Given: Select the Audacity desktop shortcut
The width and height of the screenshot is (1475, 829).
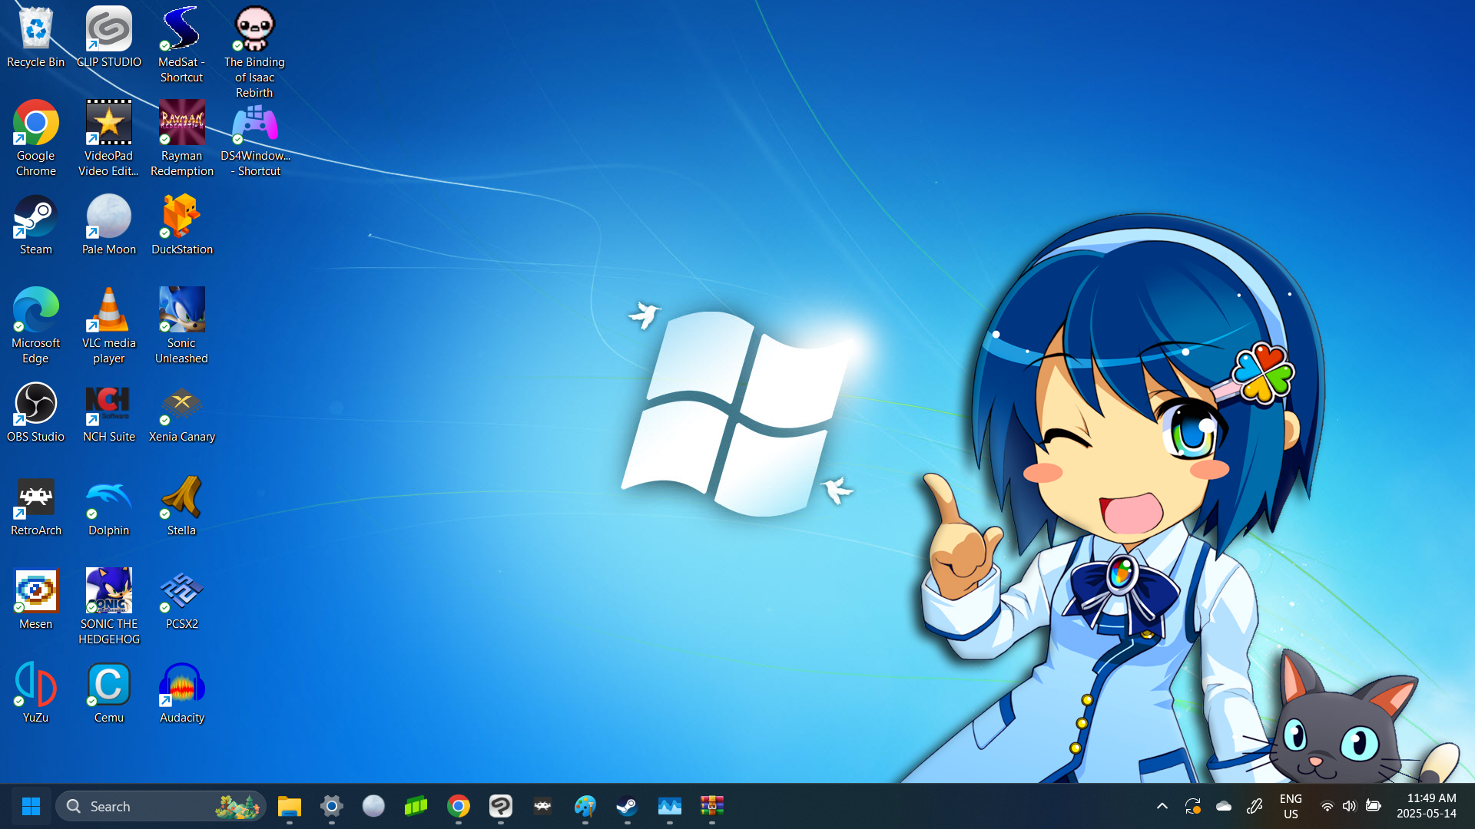Looking at the screenshot, I should tap(181, 693).
